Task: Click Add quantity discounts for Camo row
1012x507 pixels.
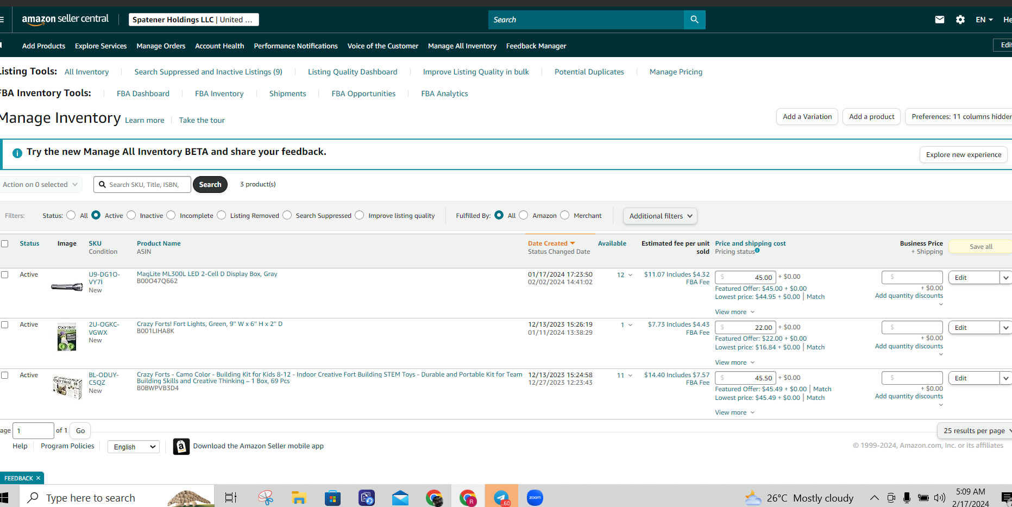Action: (909, 396)
